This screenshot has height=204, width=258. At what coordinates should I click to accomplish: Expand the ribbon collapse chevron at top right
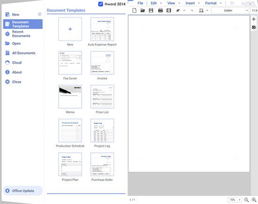tap(250, 4)
